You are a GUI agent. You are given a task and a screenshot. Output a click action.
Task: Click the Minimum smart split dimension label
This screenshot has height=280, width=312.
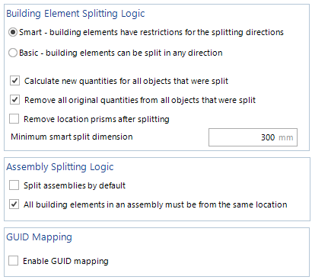point(72,137)
